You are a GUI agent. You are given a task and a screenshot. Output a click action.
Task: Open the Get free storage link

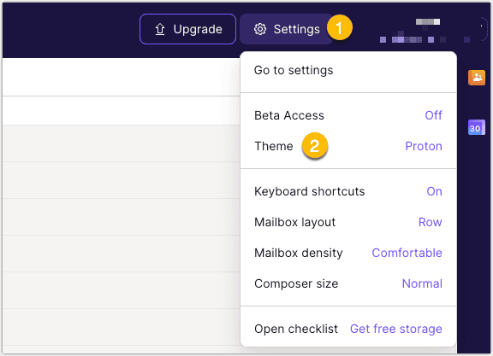pyautogui.click(x=396, y=329)
